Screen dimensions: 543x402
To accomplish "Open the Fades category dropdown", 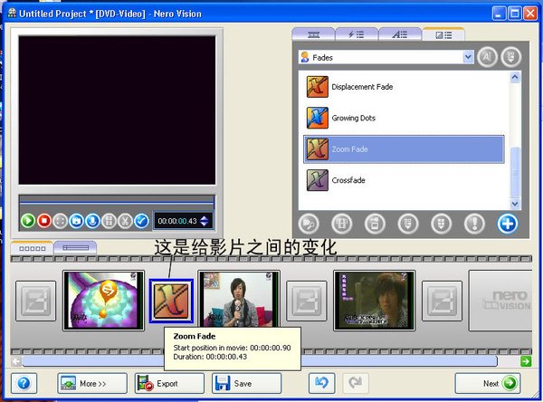I will click(x=386, y=57).
